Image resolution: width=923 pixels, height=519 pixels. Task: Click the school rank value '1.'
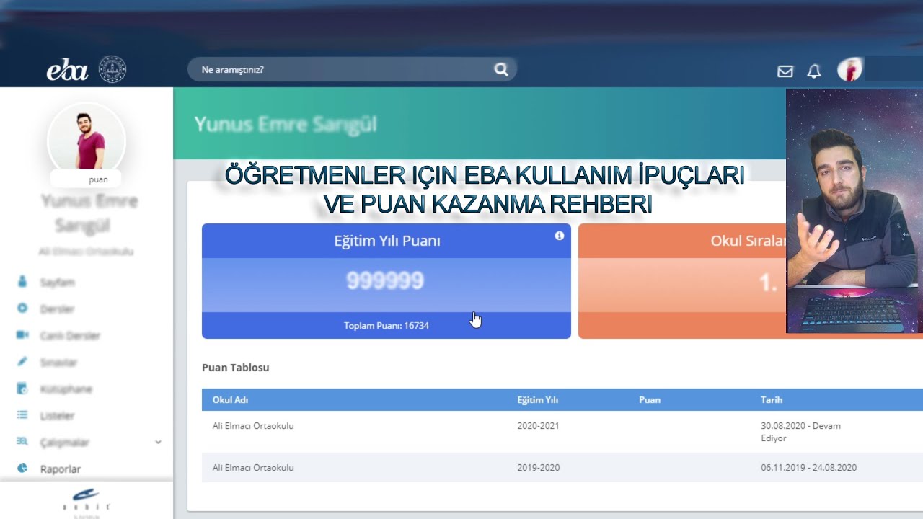coord(767,283)
